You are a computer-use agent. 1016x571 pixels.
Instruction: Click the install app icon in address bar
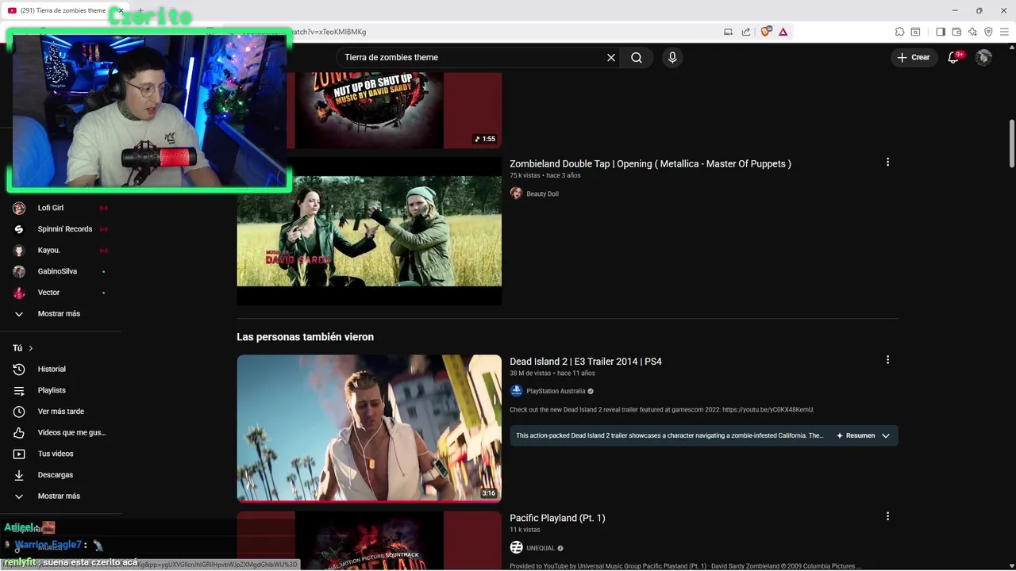728,32
